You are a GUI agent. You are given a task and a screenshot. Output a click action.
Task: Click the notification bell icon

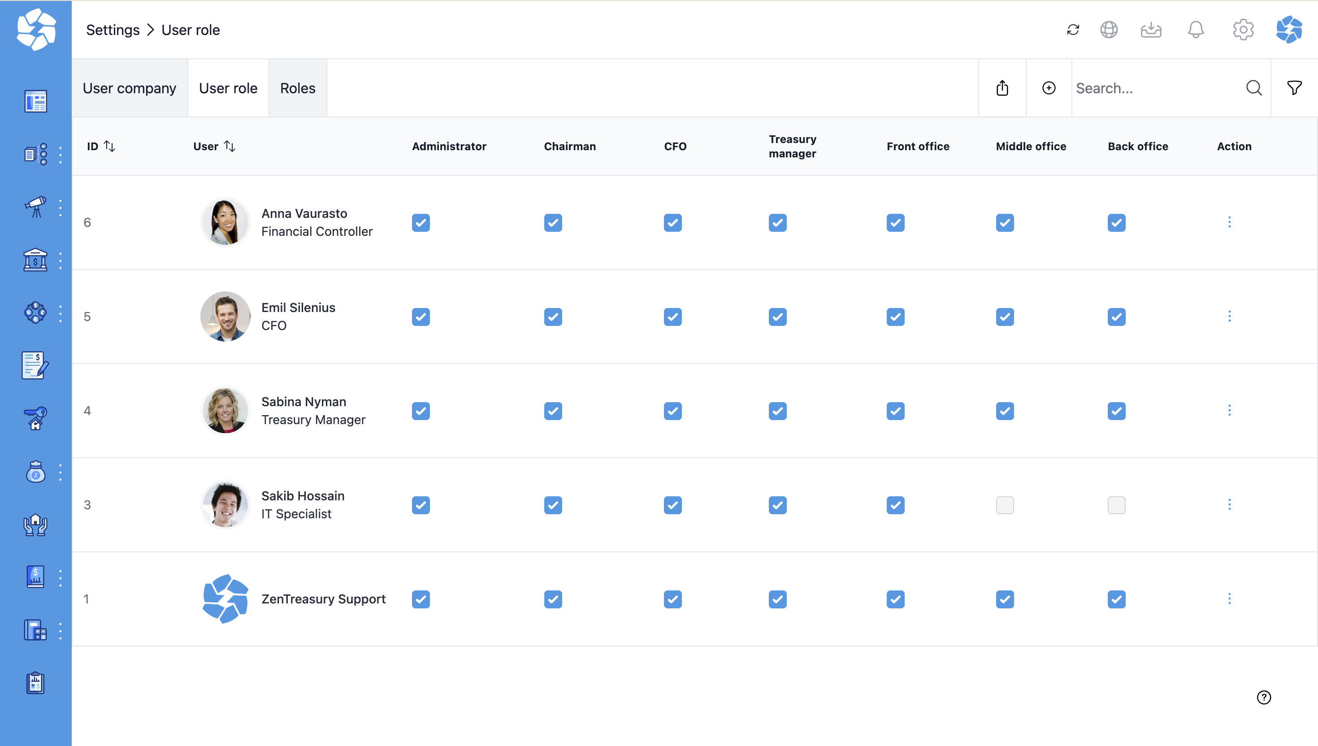click(x=1196, y=30)
